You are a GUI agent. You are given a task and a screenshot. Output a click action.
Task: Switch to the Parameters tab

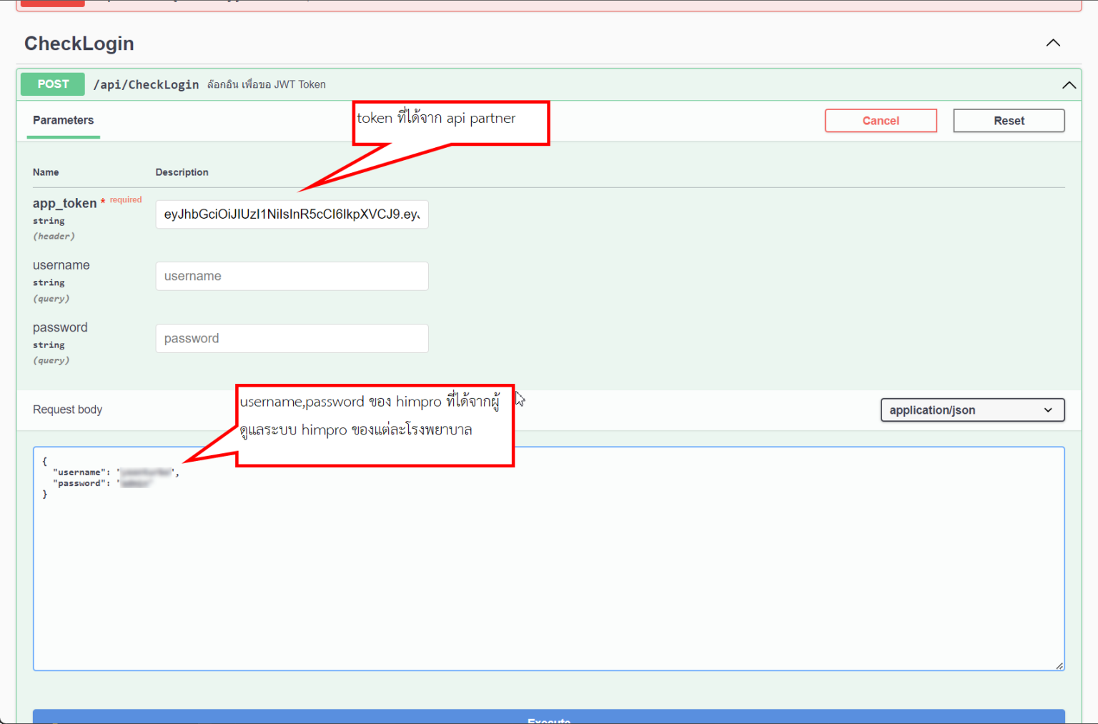[x=63, y=119]
